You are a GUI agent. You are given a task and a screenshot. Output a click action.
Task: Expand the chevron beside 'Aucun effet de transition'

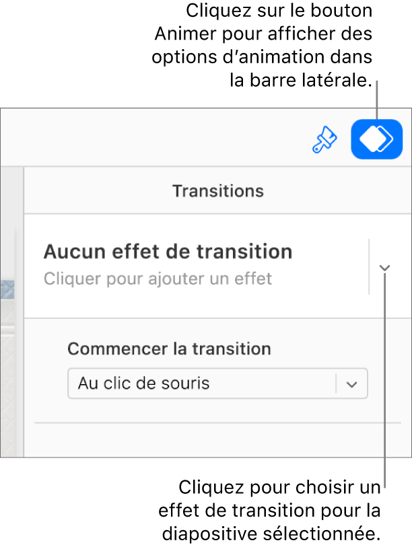coord(384,268)
